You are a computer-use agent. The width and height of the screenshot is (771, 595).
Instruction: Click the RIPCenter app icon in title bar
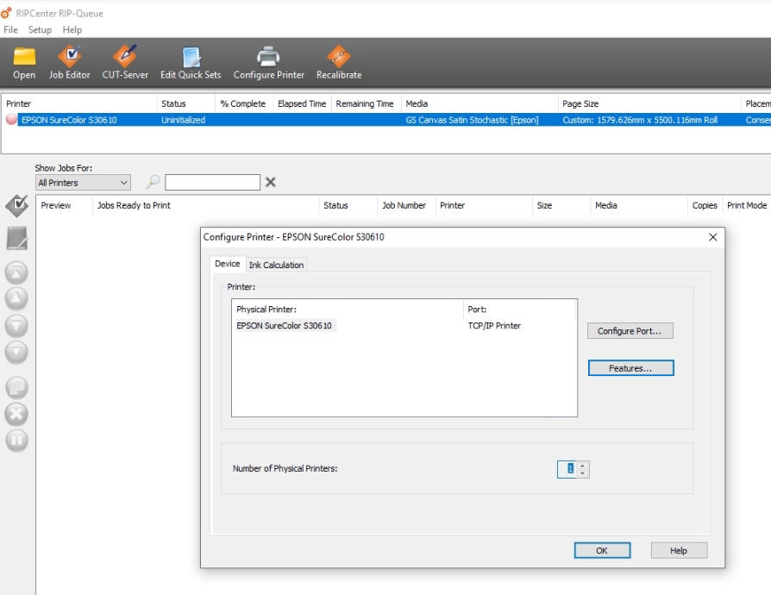[x=6, y=13]
